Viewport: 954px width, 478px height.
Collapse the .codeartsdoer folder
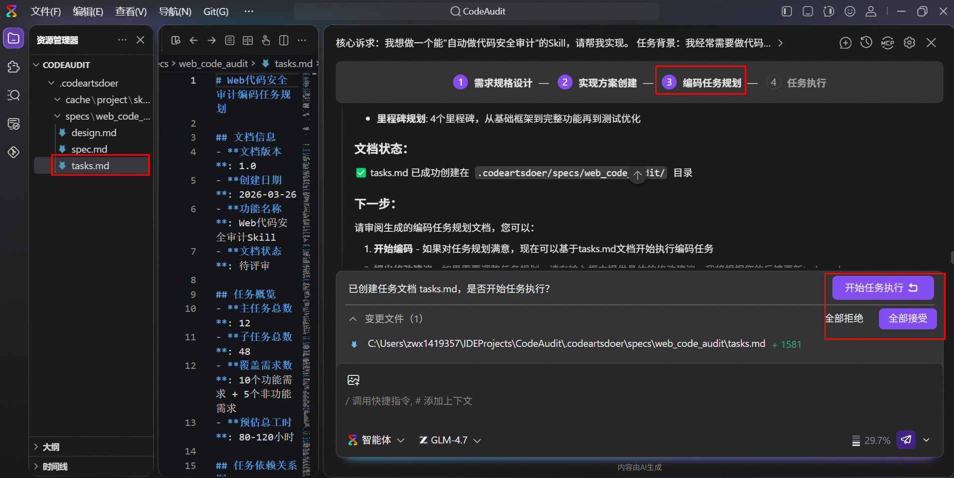tap(51, 83)
